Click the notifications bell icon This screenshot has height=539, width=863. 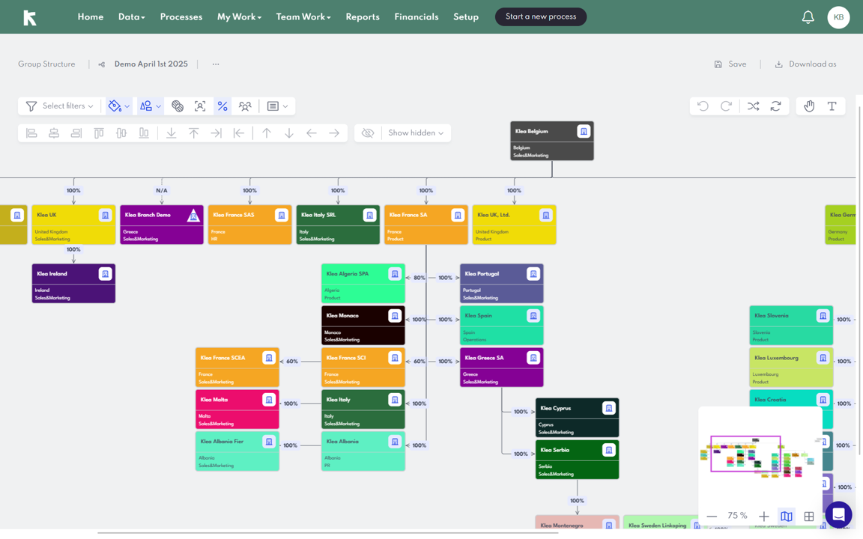click(x=808, y=17)
